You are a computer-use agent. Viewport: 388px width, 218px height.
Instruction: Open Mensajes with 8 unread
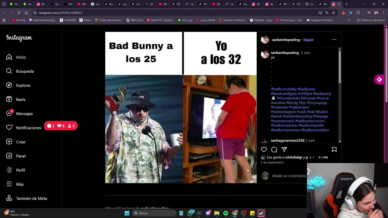click(19, 114)
